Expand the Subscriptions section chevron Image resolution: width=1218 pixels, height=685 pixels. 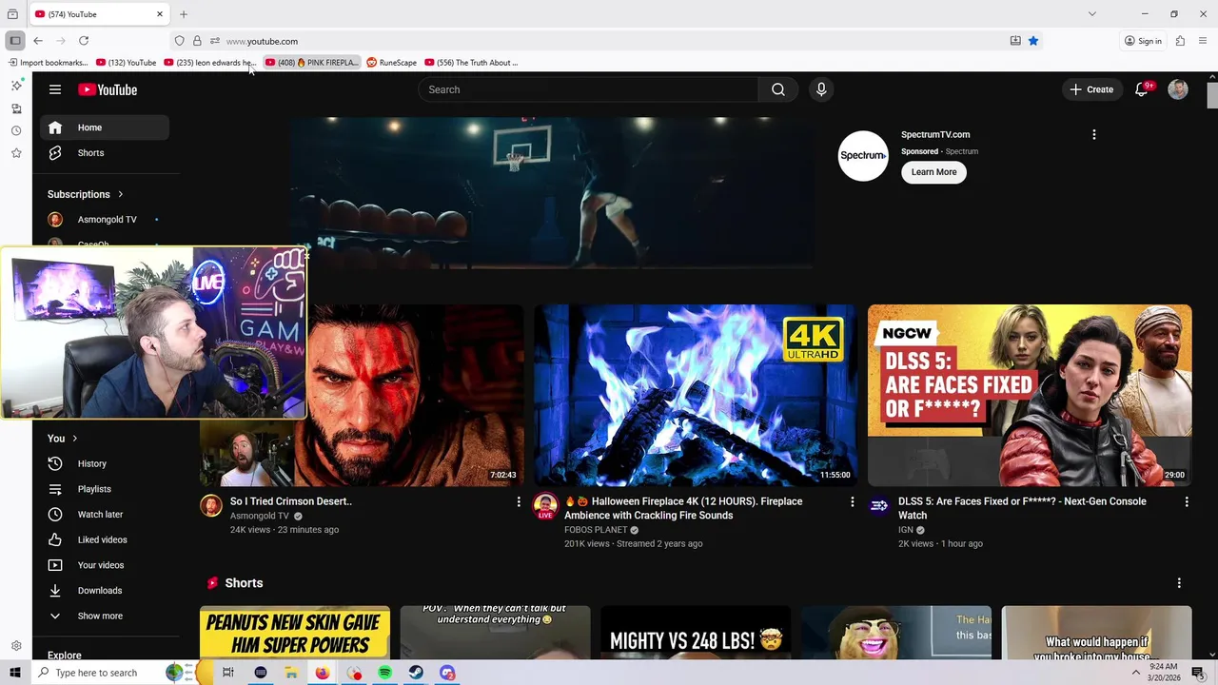120,194
